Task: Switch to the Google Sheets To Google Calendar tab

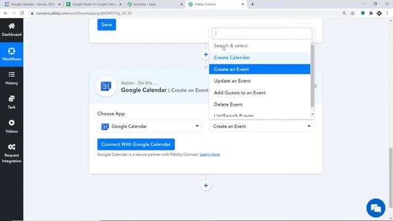Action: click(x=94, y=4)
